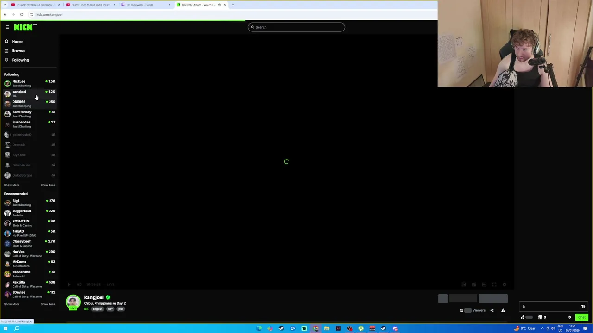Toggle player fullscreen mode
This screenshot has height=333, width=593.
tap(494, 284)
